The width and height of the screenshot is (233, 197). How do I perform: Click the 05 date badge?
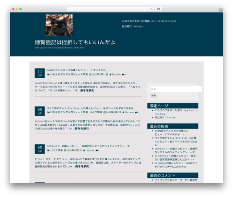coord(40,149)
